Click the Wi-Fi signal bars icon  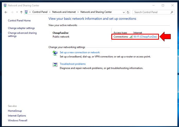131,37
